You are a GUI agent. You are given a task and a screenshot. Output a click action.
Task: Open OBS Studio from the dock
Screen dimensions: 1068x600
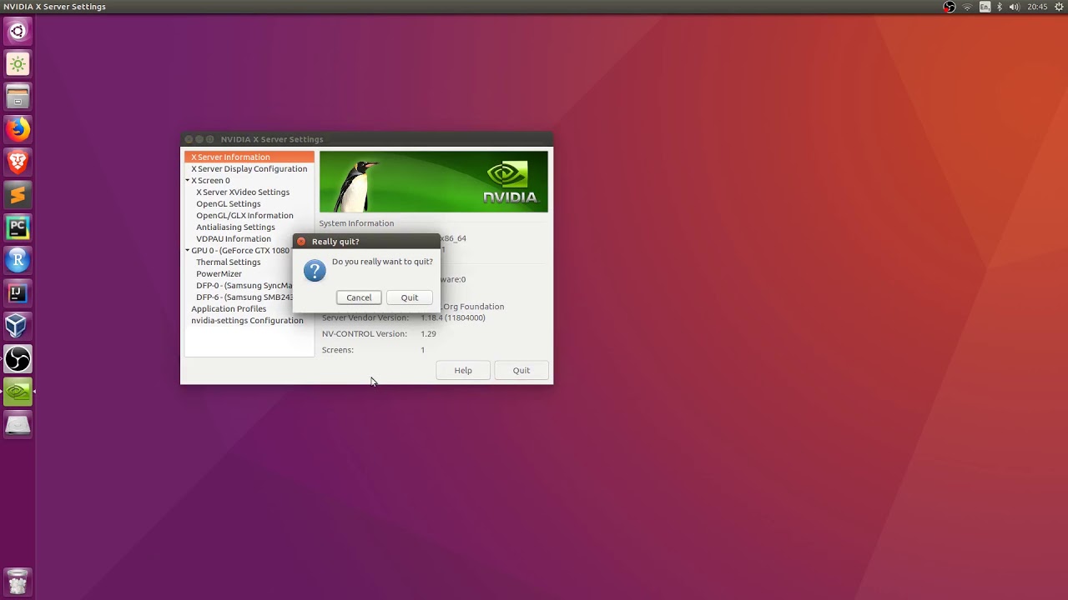click(x=18, y=359)
